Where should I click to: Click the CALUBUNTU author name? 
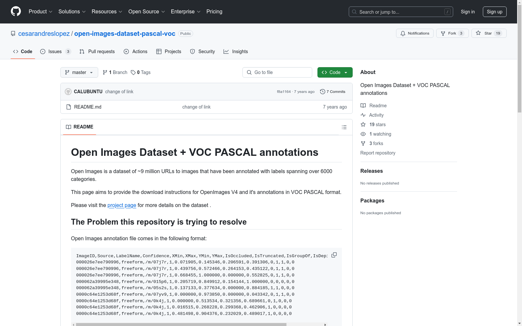tap(88, 92)
